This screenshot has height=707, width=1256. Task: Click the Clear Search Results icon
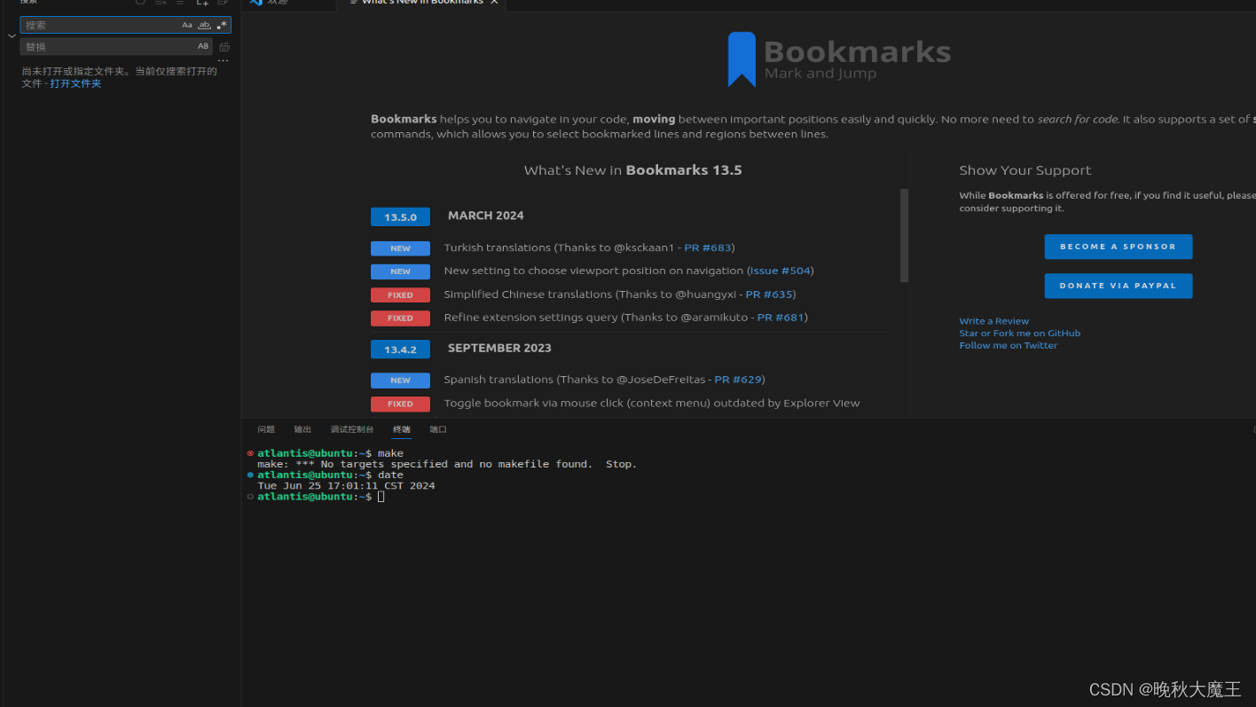tap(160, 4)
